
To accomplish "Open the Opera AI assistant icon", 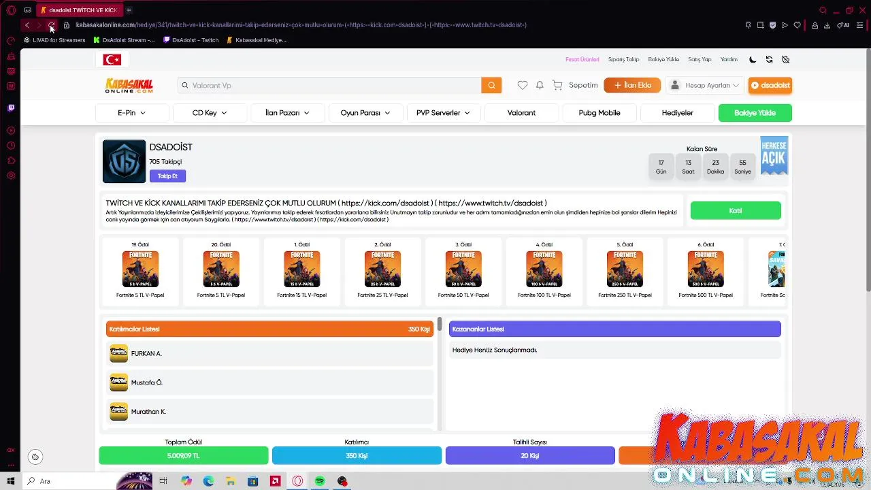I will pyautogui.click(x=843, y=25).
